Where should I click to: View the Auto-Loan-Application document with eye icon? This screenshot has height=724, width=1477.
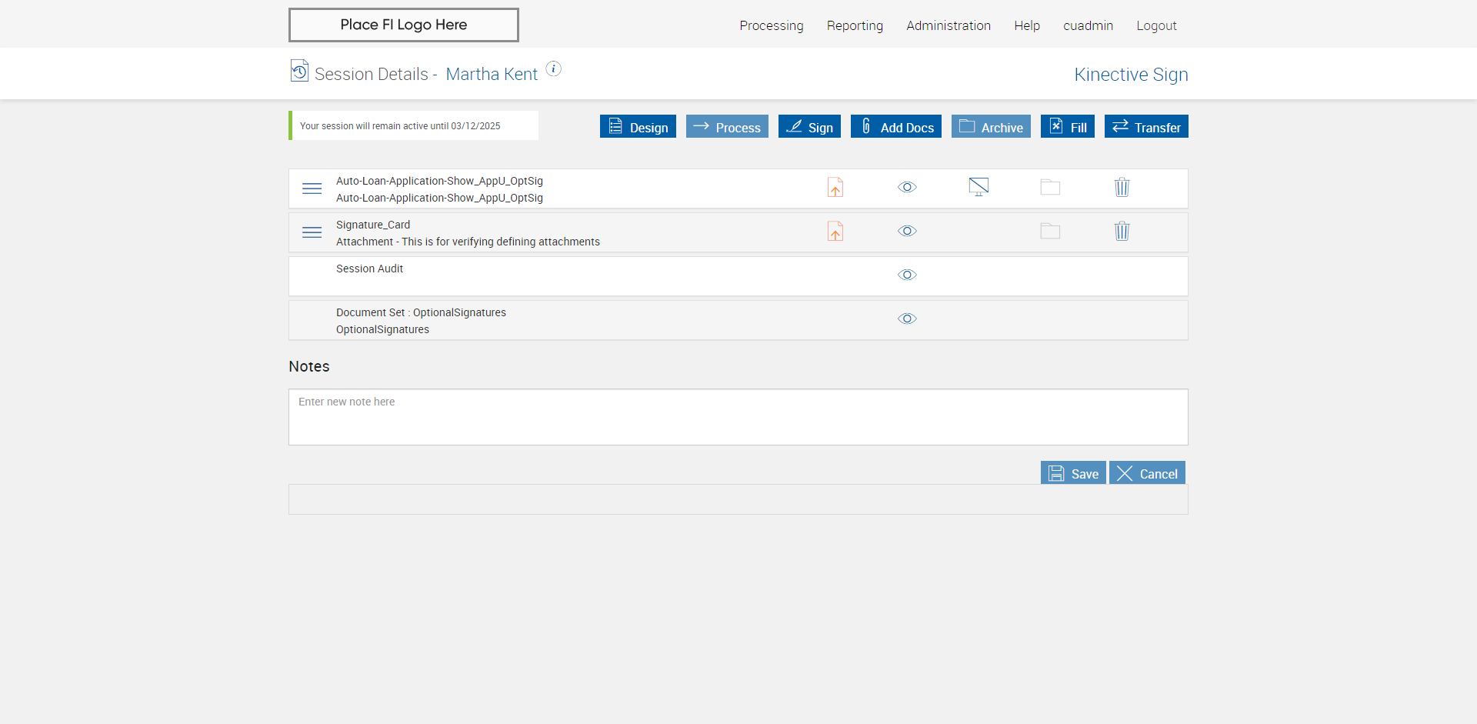point(907,187)
